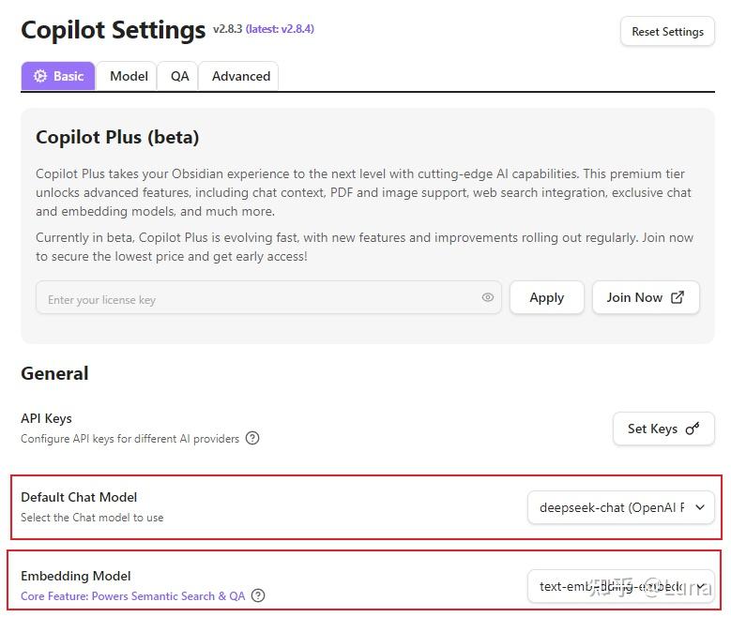Viewport: 731px width, 617px height.
Task: Click the external link icon in Join Now
Action: (678, 297)
